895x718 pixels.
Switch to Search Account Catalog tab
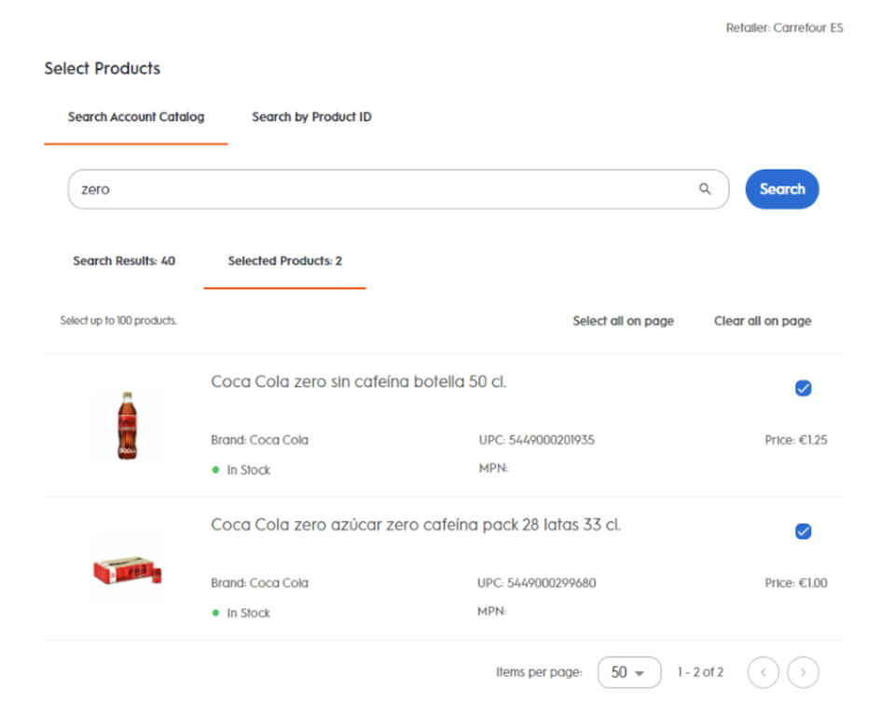coord(136,117)
